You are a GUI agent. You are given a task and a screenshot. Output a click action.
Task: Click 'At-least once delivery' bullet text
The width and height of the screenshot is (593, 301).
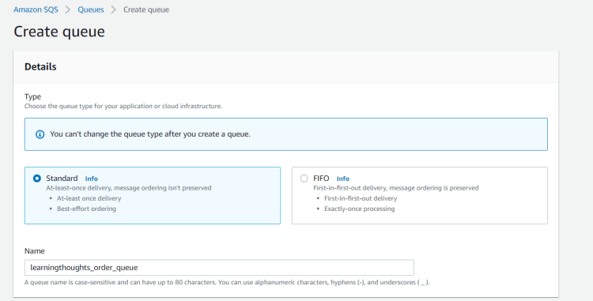(x=89, y=198)
